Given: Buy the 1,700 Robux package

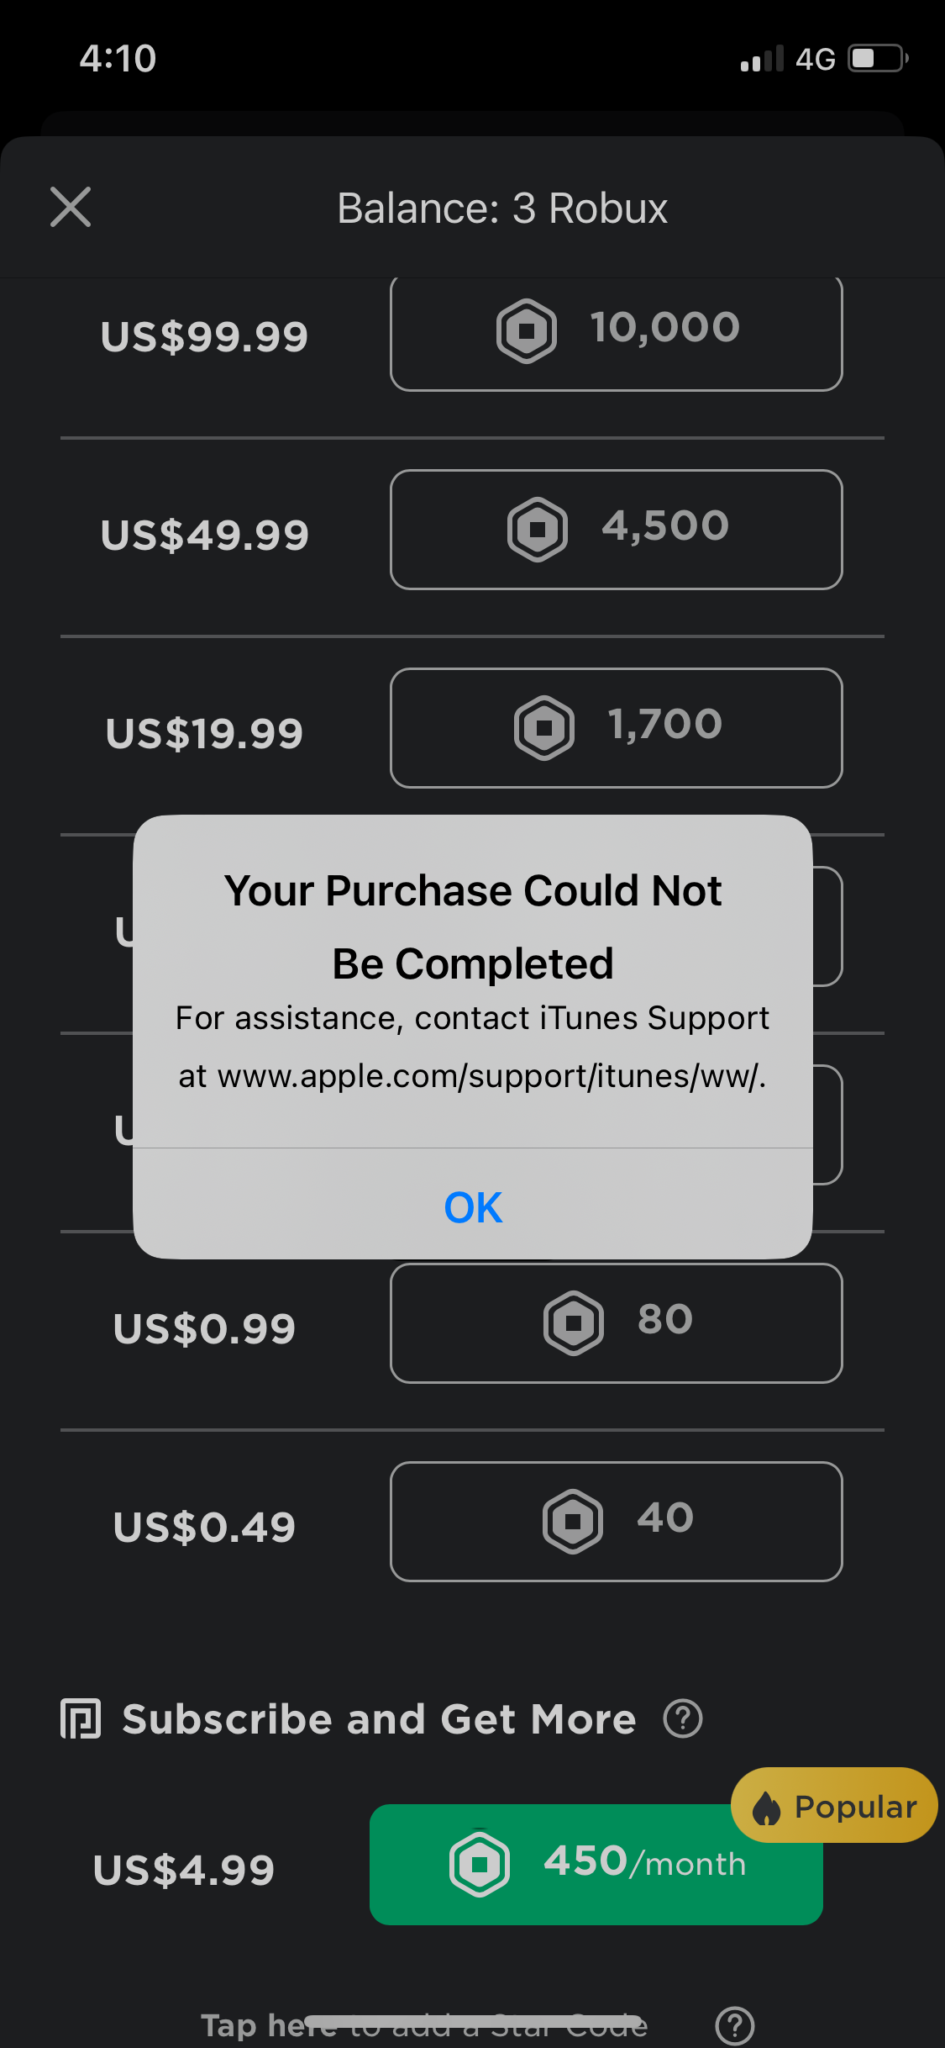Looking at the screenshot, I should pos(616,728).
